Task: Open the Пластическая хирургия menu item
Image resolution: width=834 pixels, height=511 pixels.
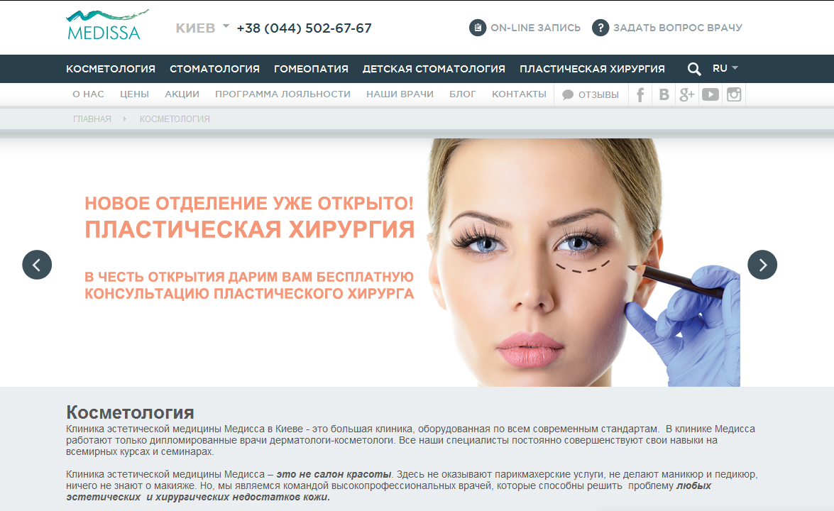Action: click(x=592, y=69)
